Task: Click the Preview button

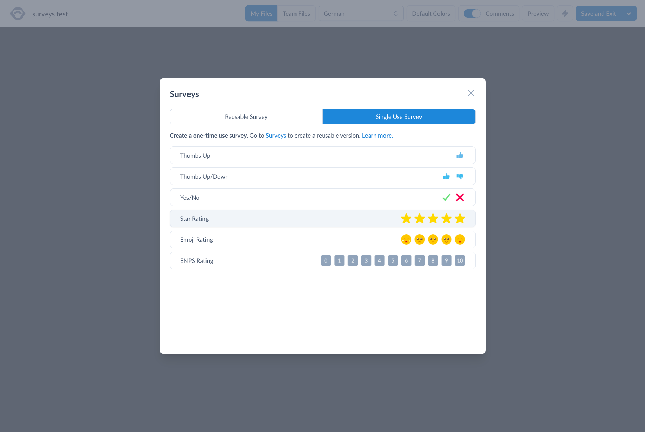Action: (x=538, y=14)
